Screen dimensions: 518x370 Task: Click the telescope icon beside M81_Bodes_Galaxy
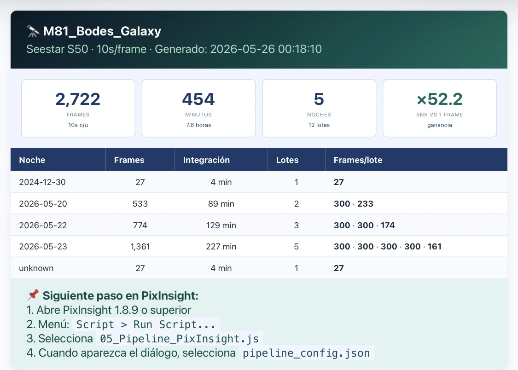click(x=33, y=31)
